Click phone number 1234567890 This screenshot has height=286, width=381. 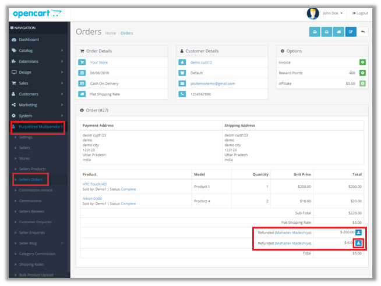coord(200,94)
